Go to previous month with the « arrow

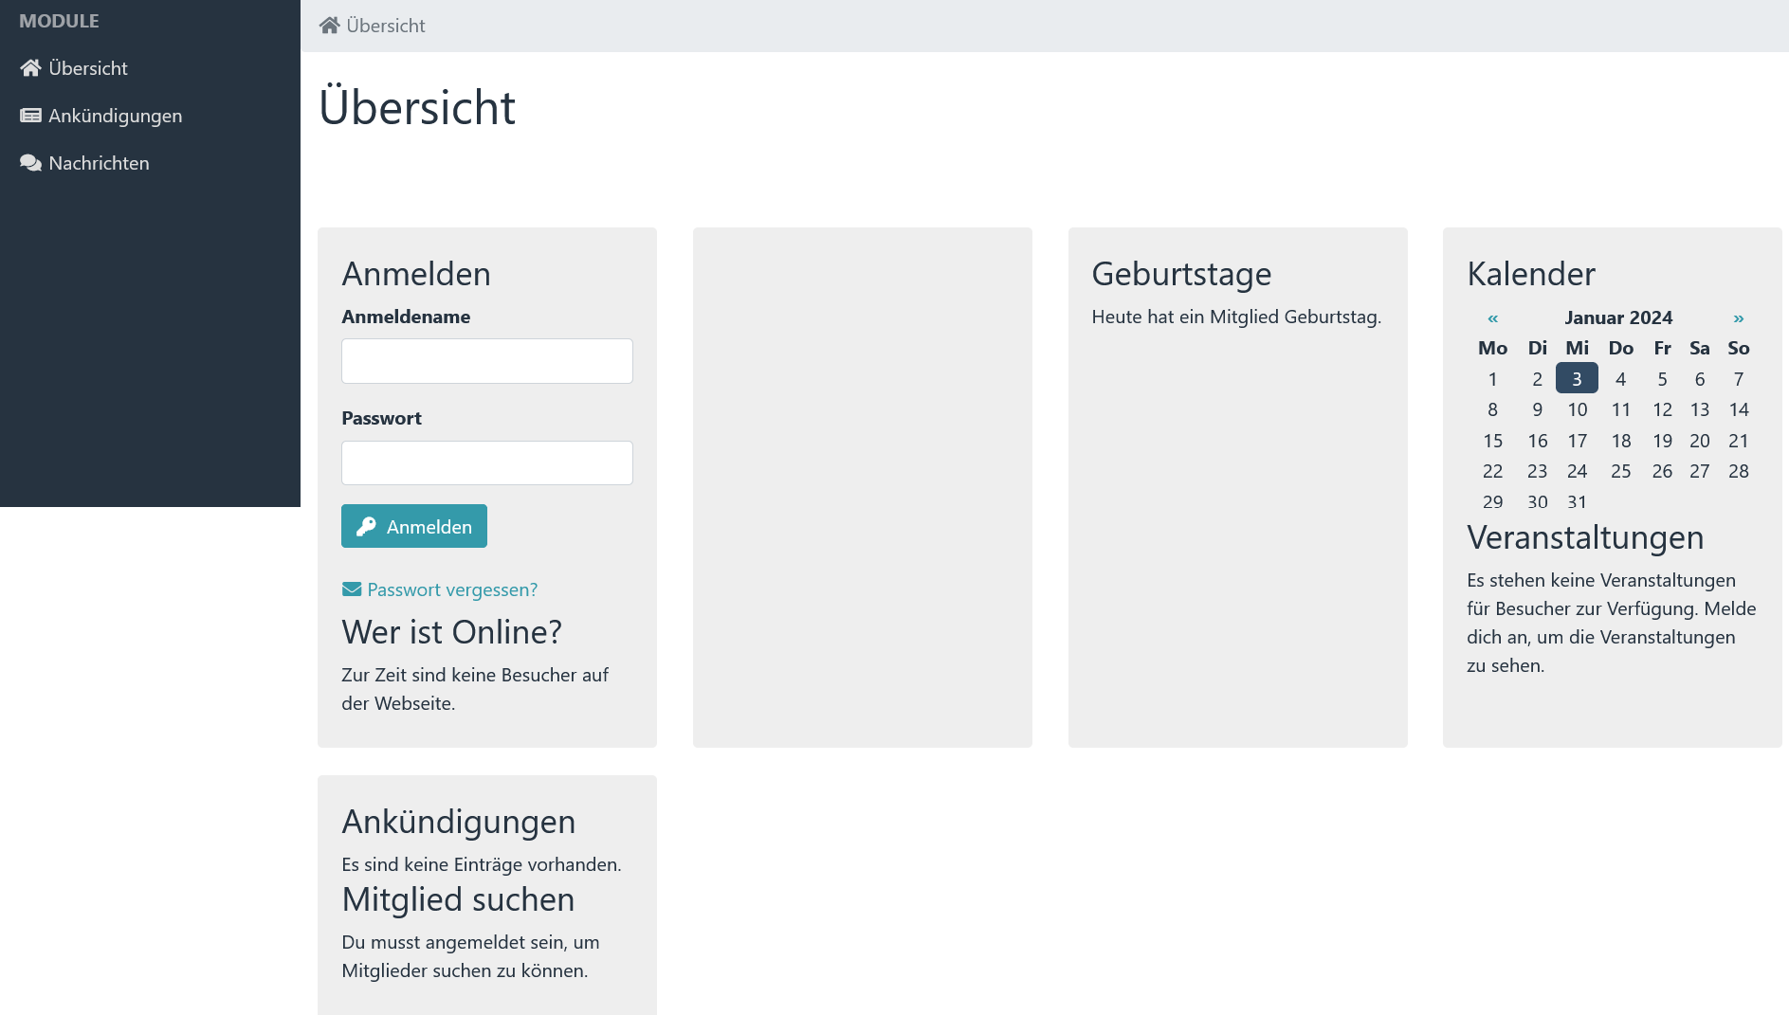pyautogui.click(x=1491, y=317)
